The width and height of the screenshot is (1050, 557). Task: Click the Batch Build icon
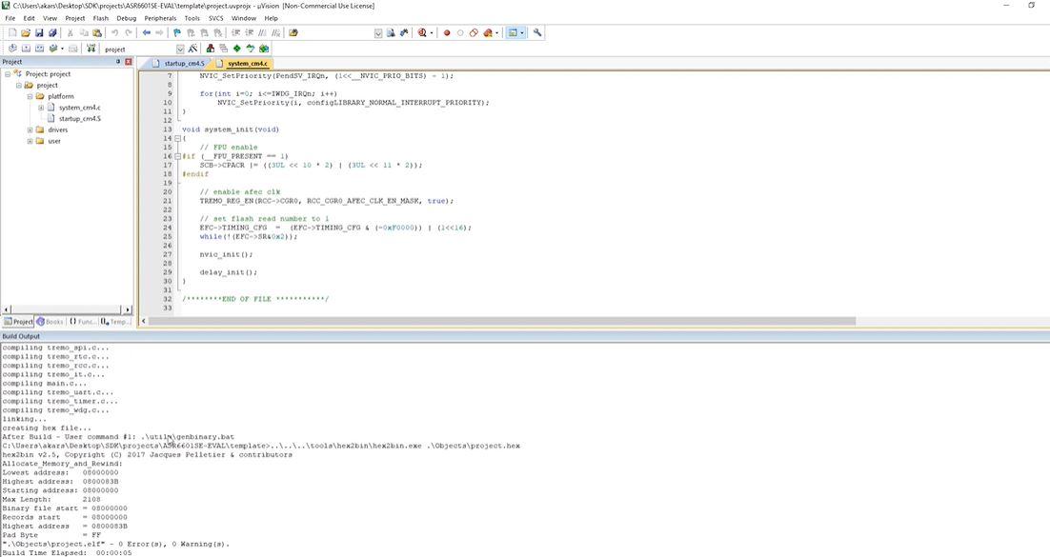(x=53, y=49)
